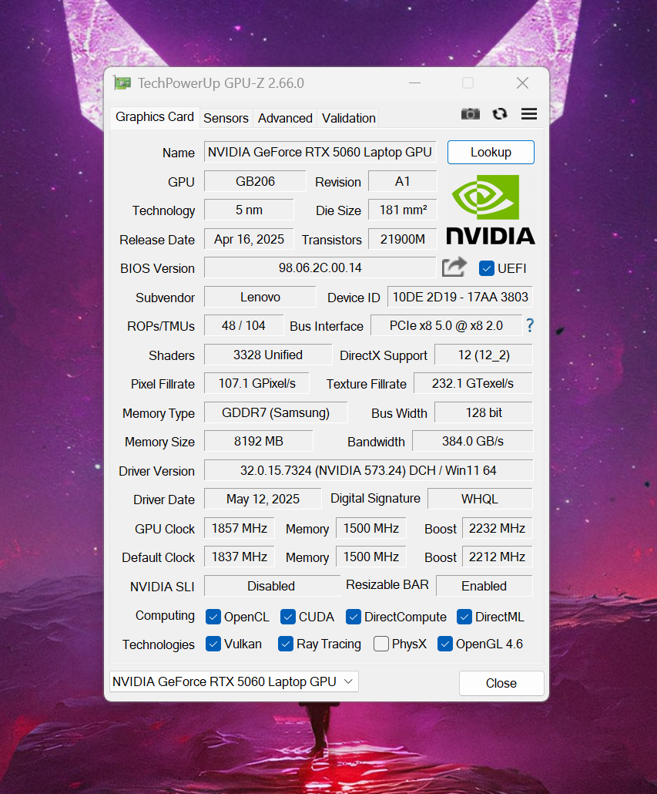This screenshot has width=657, height=794.
Task: Click the Bus Interface question mark
Action: pos(530,325)
